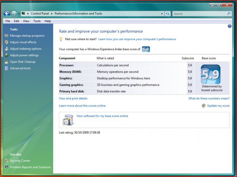Open the Help menu

point(48,21)
